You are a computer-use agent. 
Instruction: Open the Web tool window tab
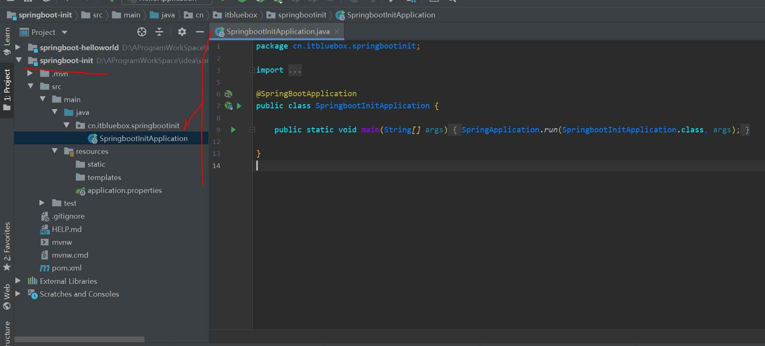[7, 297]
